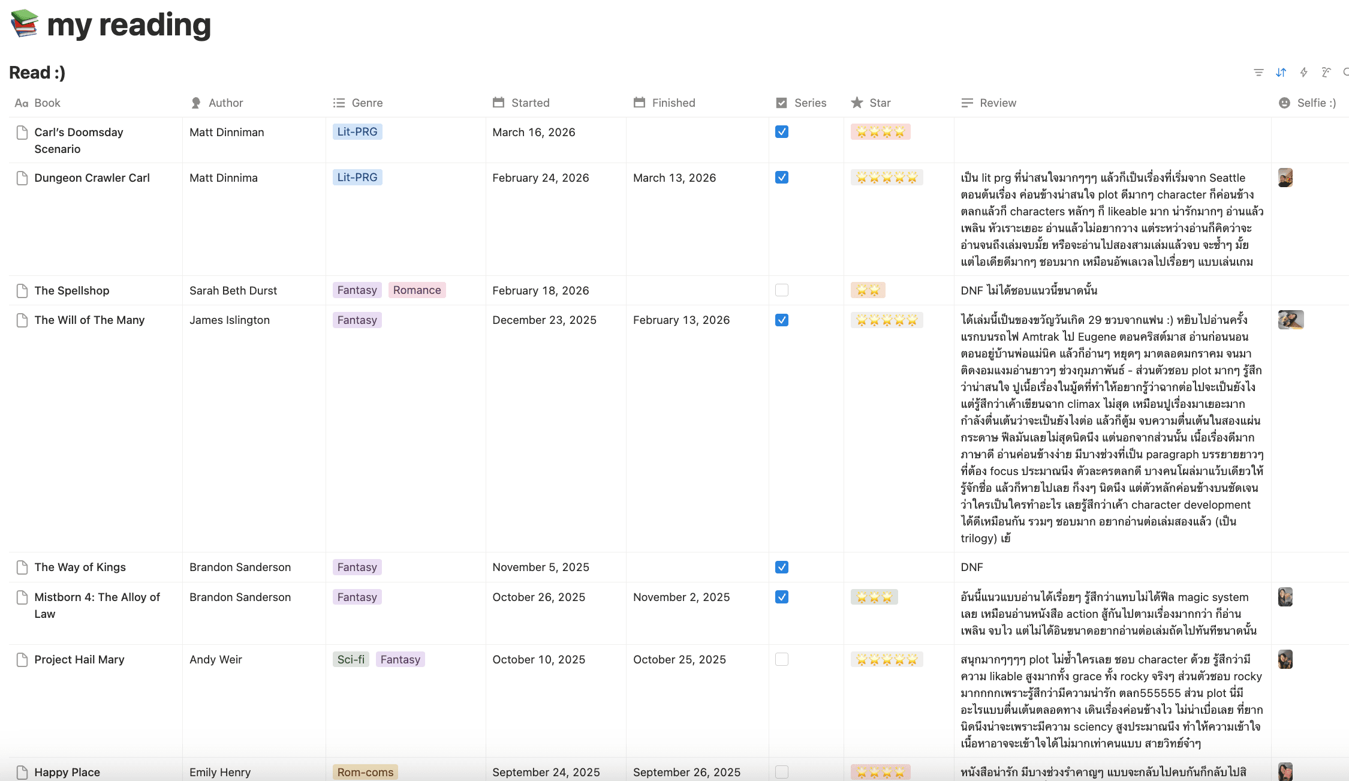Image resolution: width=1349 pixels, height=781 pixels.
Task: Open the Author column header menu
Action: point(225,103)
